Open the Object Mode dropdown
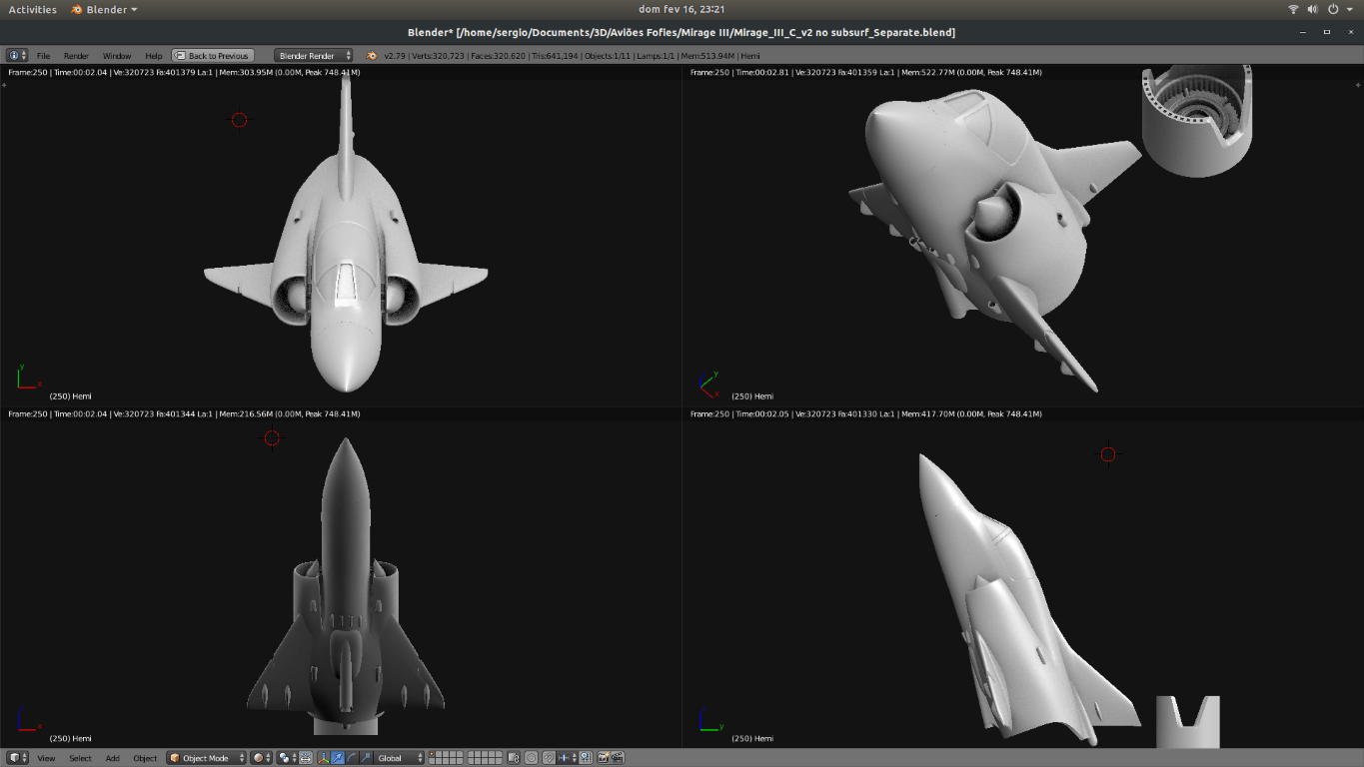 206,758
